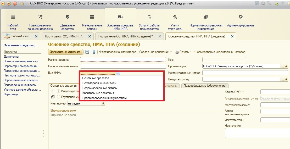
Task: Choose Нематериальные активы from the list
Action: (x=99, y=83)
